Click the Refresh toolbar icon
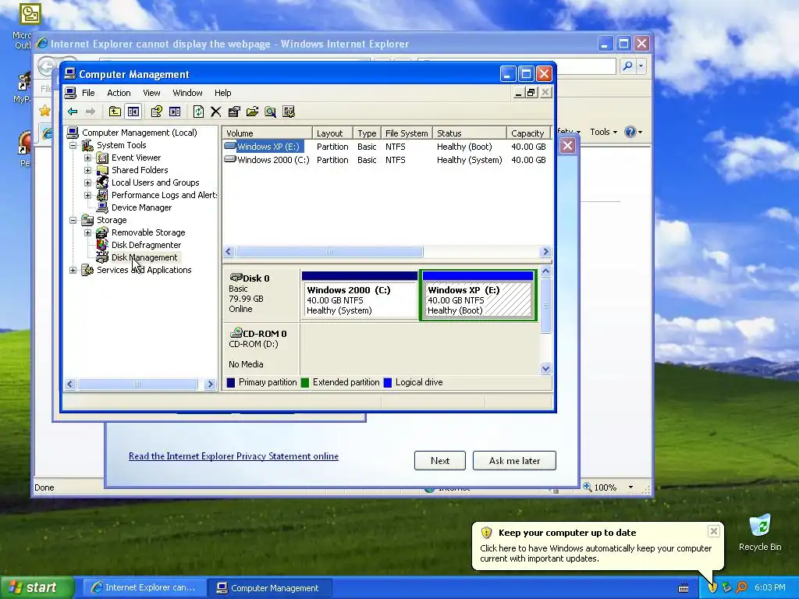The image size is (799, 599). 198,112
